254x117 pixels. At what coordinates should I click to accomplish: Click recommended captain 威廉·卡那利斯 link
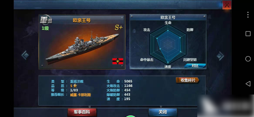tap(81, 95)
